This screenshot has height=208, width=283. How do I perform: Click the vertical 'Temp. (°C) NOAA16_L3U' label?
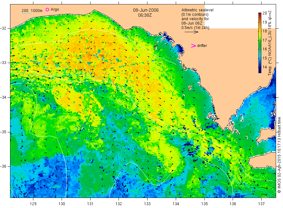[x=270, y=43]
